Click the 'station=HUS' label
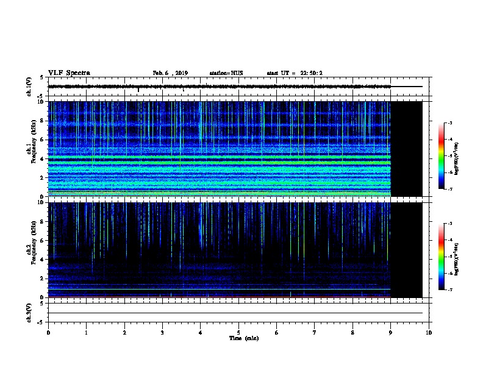 [x=226, y=73]
